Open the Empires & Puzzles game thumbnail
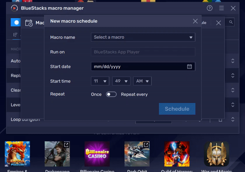 pos(17,154)
